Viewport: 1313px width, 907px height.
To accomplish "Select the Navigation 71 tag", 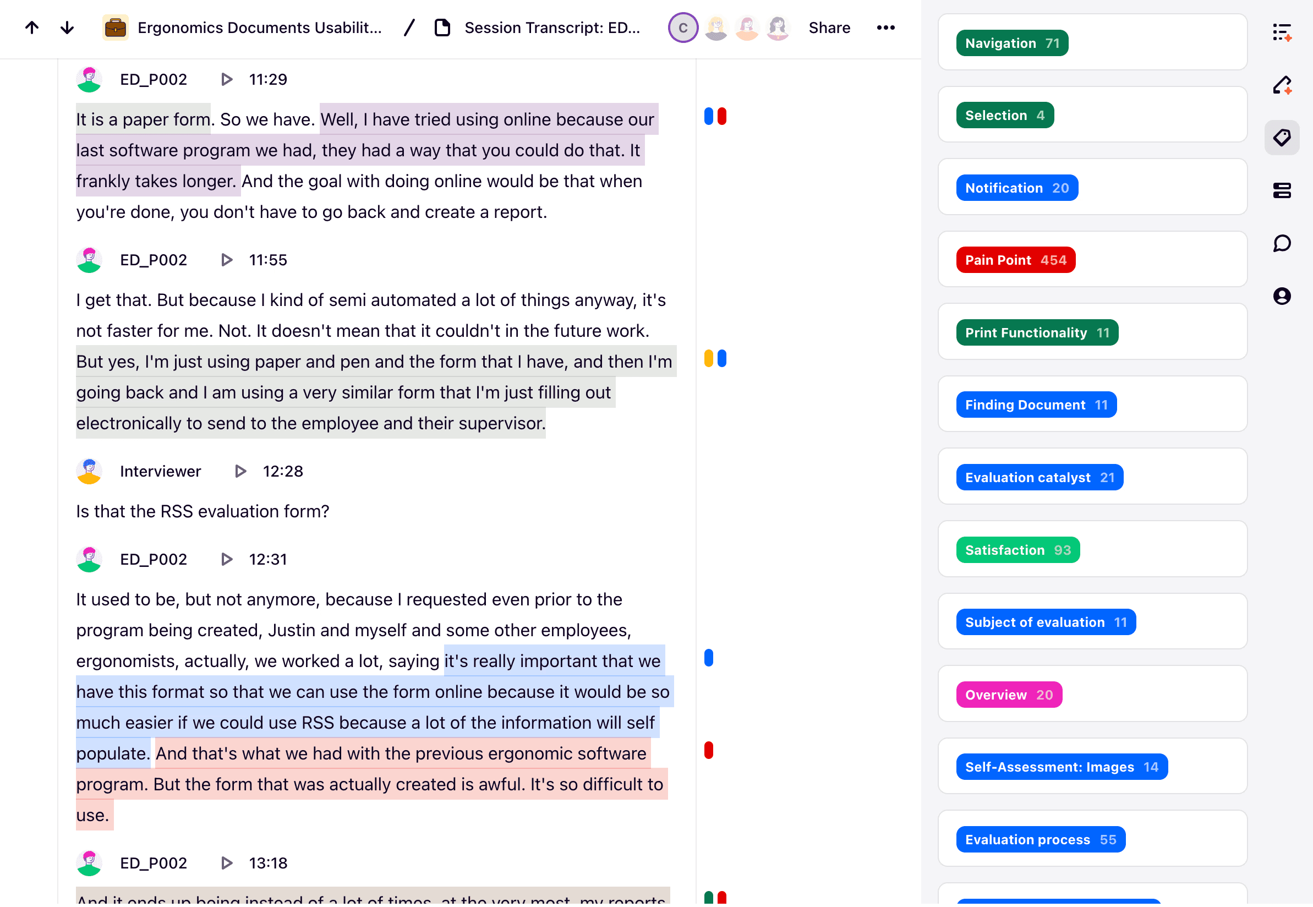I will [1011, 43].
